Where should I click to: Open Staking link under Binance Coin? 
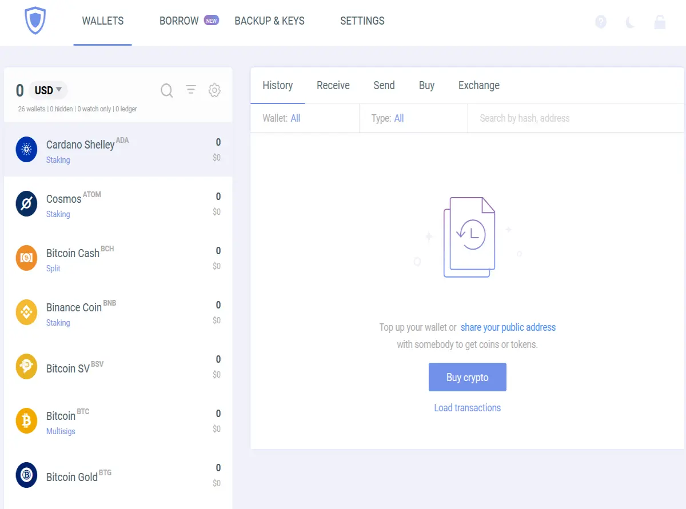click(x=58, y=323)
